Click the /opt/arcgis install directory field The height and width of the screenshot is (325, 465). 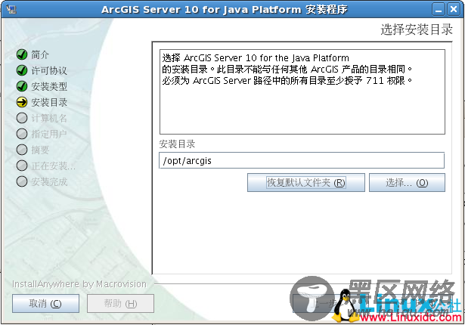click(302, 160)
